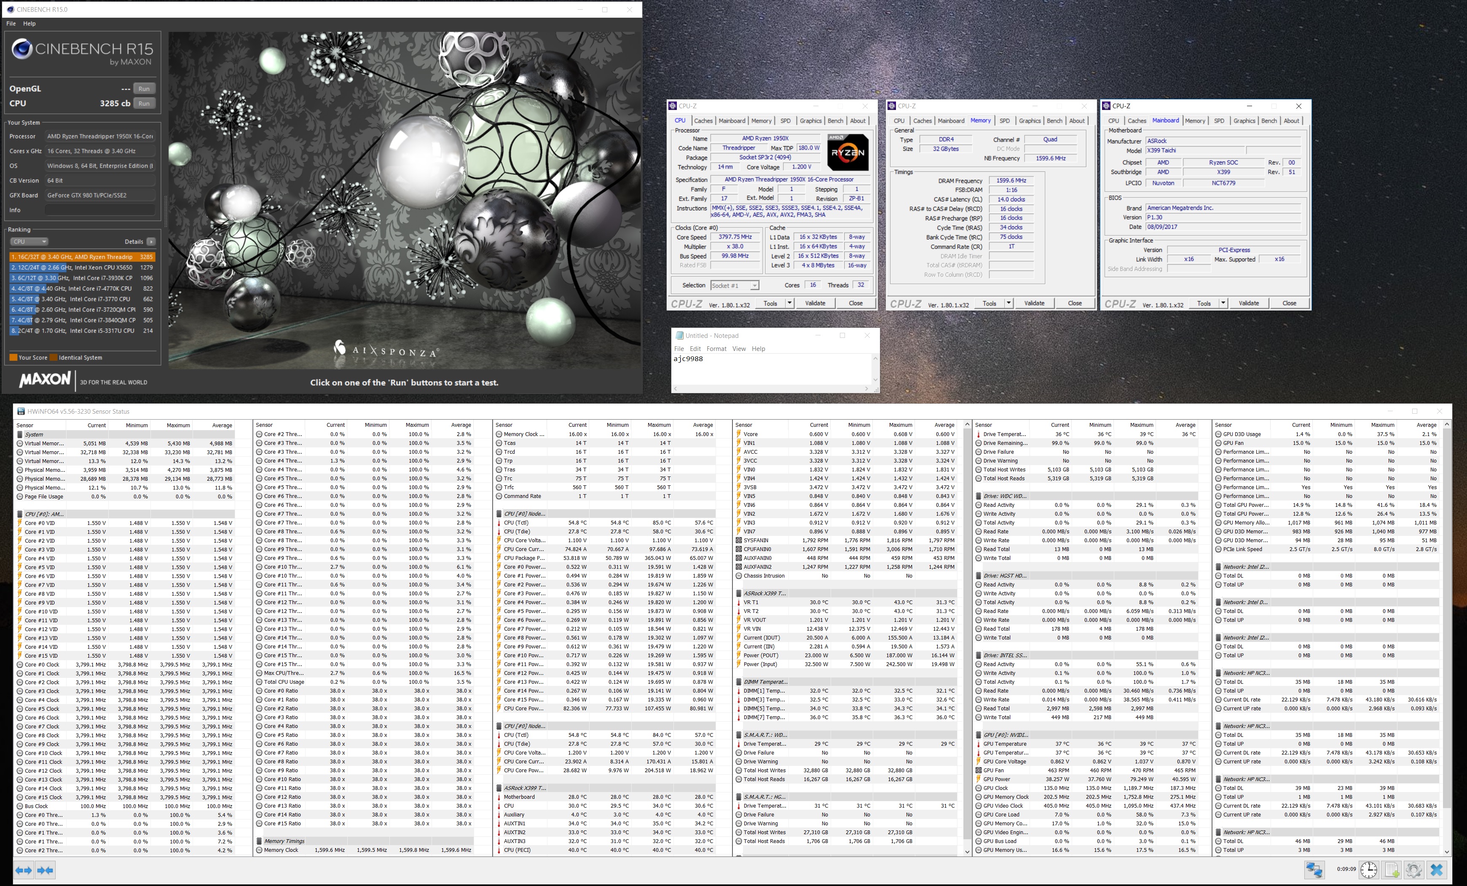Switch to Caches tab in CPU-Z CPU window

coord(703,121)
